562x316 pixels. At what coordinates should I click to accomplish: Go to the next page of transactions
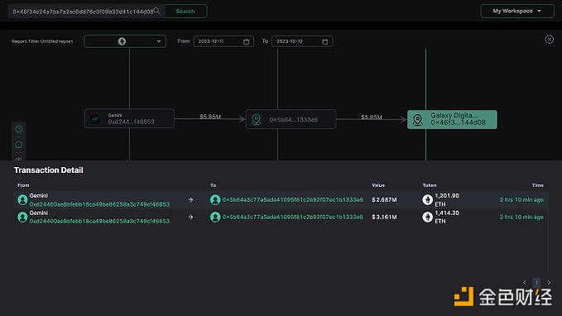click(x=549, y=282)
